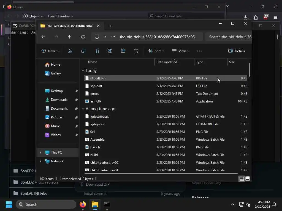This screenshot has width=282, height=211.
Task: Click Clear Downloads in Library window
Action: click(60, 16)
